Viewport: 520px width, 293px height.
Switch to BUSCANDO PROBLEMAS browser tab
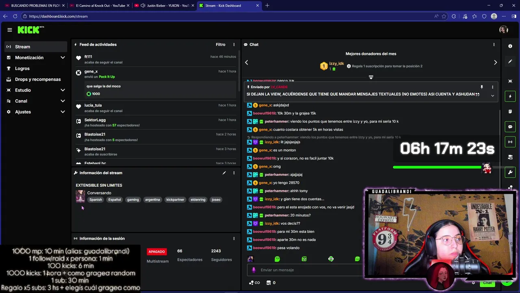click(x=34, y=5)
